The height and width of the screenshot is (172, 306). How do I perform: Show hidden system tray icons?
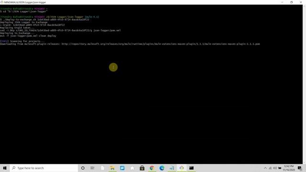[x=265, y=168]
